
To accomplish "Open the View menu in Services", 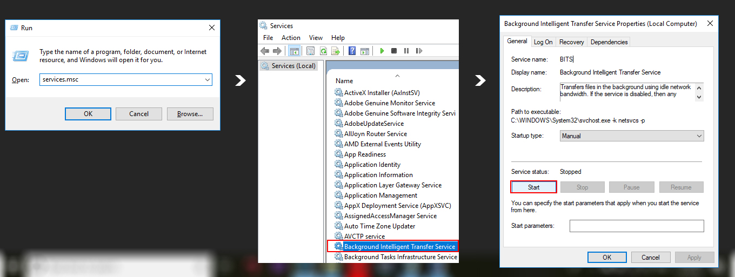I will (x=316, y=38).
